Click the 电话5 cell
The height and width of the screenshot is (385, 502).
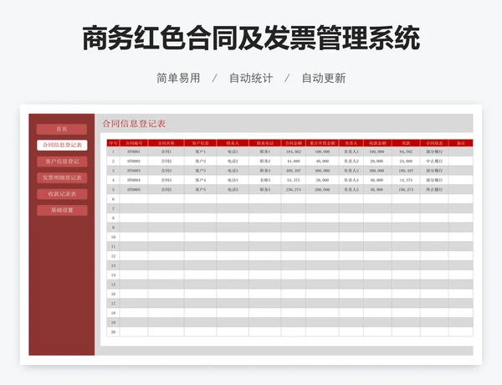[x=233, y=190]
